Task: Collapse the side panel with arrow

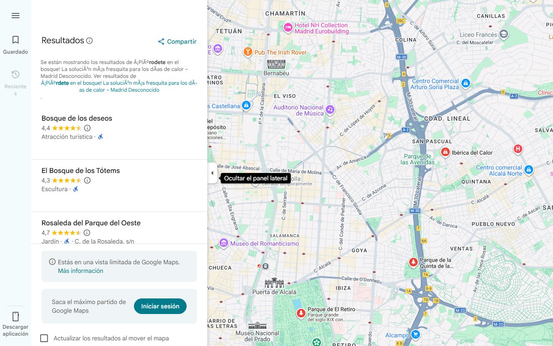Action: click(x=212, y=173)
